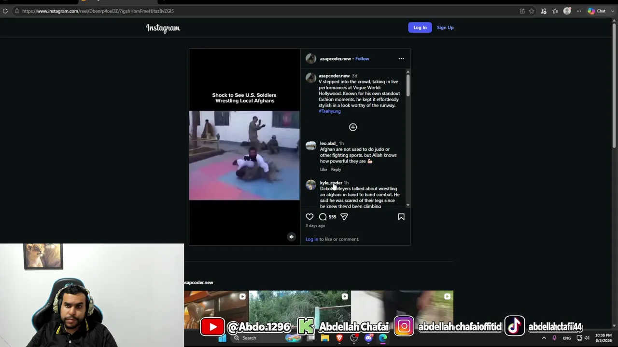This screenshot has height=347, width=618.
Task: Click leo.abd_ commenter avatar
Action: click(x=311, y=146)
